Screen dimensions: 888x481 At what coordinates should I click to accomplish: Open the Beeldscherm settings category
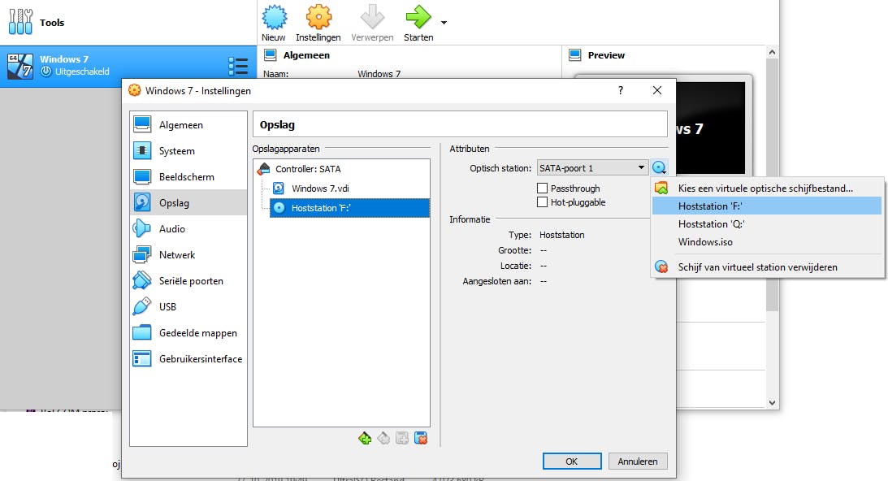(188, 177)
